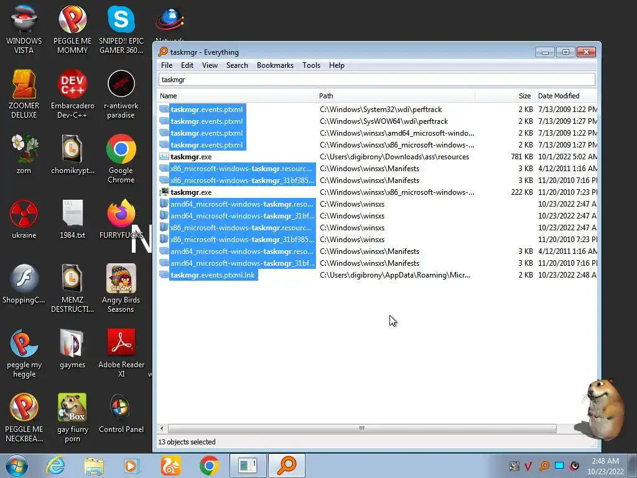Open the Search menu
637x478 pixels.
pos(237,65)
